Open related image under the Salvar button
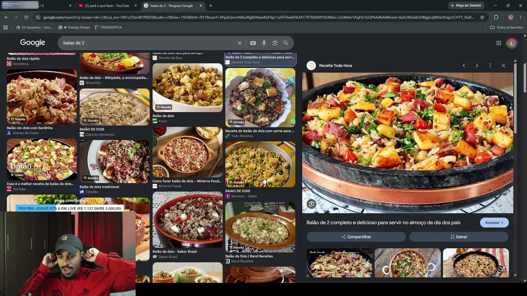The image size is (527, 296). [476, 263]
